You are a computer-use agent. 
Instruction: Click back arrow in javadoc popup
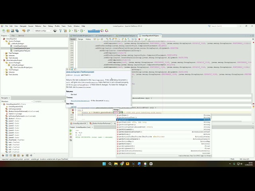(x=67, y=69)
